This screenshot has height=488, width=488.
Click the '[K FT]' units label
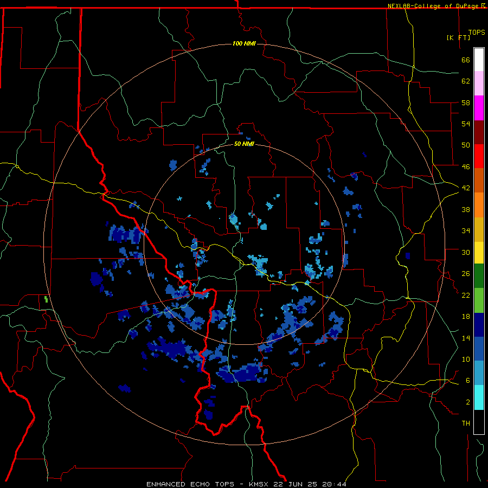pos(458,37)
